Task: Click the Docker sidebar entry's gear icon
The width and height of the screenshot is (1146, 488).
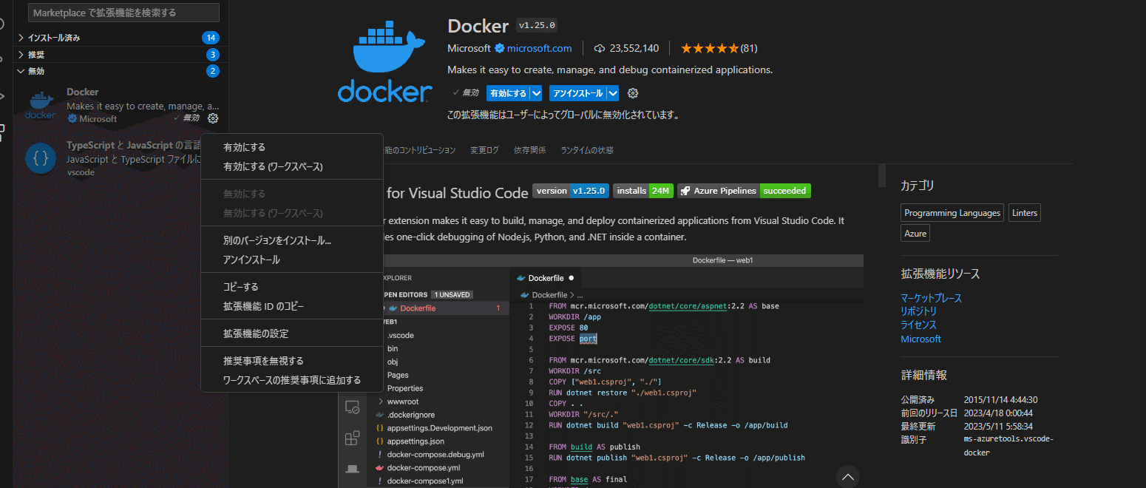Action: [213, 118]
